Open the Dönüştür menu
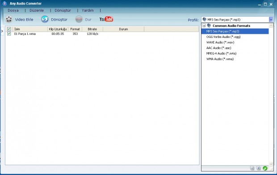 point(63,10)
